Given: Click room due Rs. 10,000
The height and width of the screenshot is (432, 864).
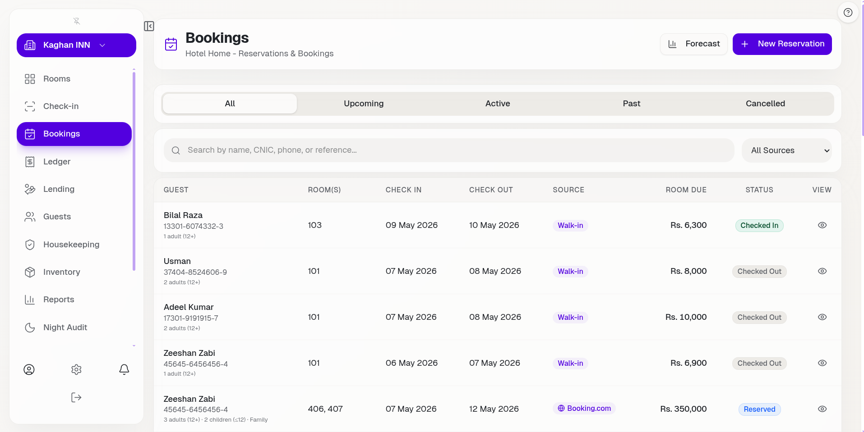Looking at the screenshot, I should click(686, 317).
